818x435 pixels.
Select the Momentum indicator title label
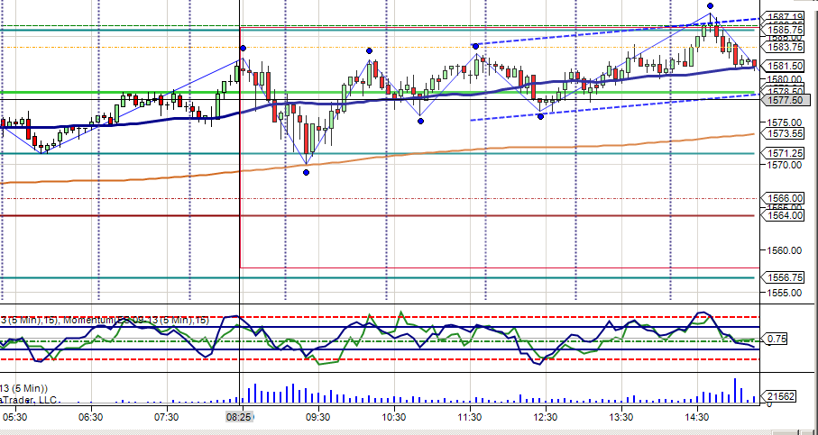tap(135, 321)
